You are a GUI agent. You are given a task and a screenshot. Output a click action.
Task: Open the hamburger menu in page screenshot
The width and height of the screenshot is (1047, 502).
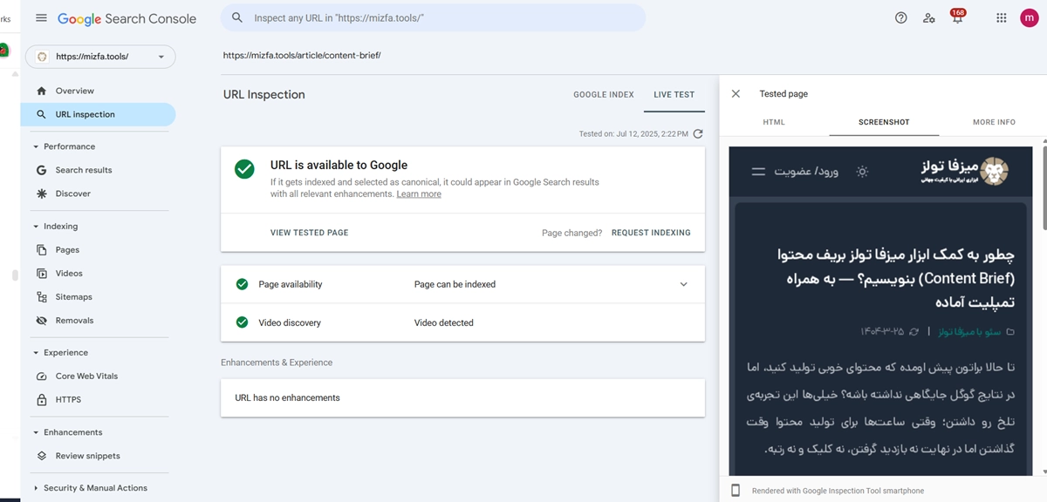pyautogui.click(x=759, y=172)
